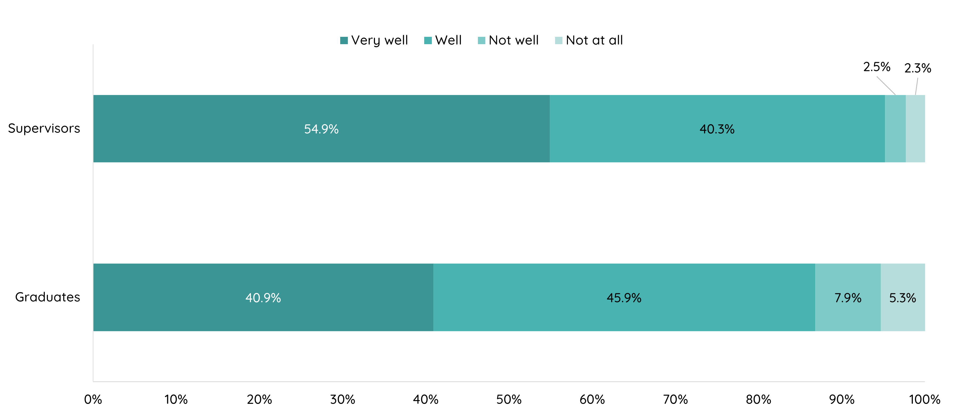Click the Graduates 5.3% Not at all segment

coord(902,297)
